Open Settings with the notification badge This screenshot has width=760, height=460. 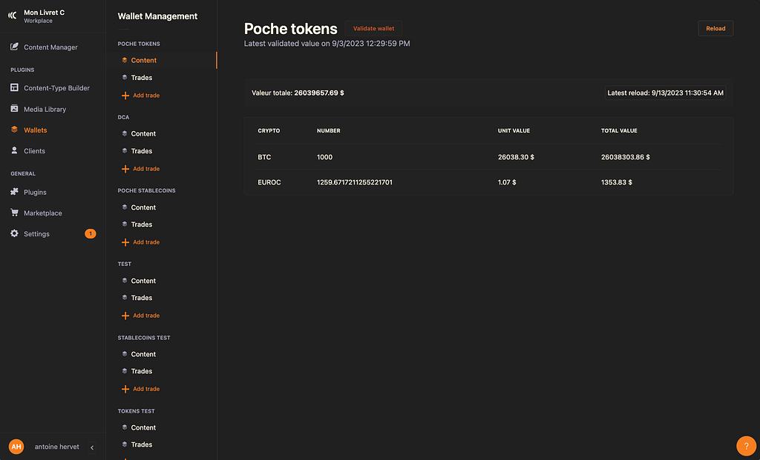[36, 233]
